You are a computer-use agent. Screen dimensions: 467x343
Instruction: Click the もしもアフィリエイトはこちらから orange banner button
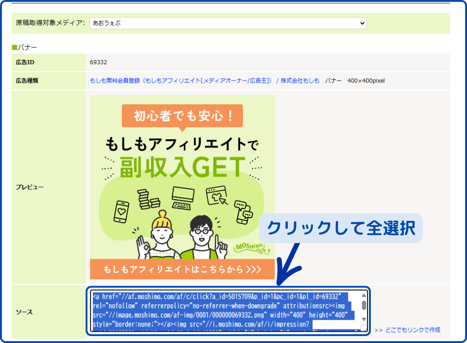point(182,270)
